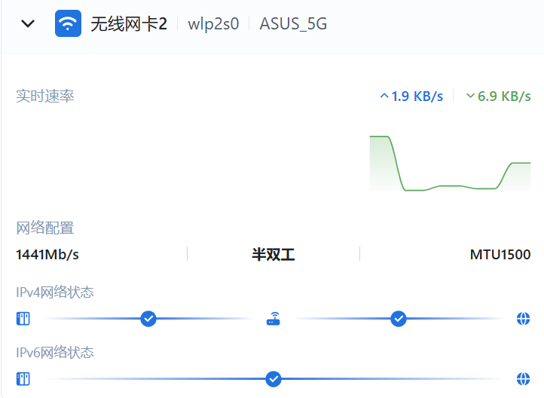
Task: Click the blue Wi-Fi adapter icon
Action: (x=68, y=23)
